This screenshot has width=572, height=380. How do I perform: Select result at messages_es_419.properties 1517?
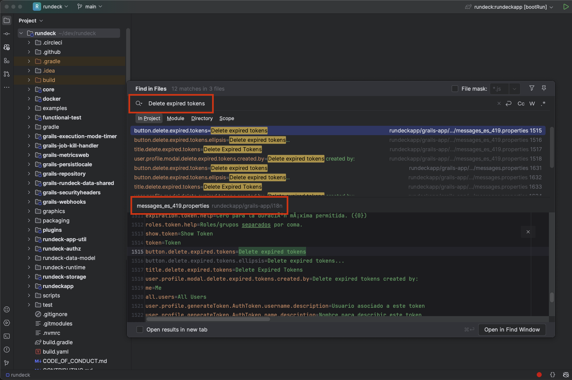(x=338, y=149)
